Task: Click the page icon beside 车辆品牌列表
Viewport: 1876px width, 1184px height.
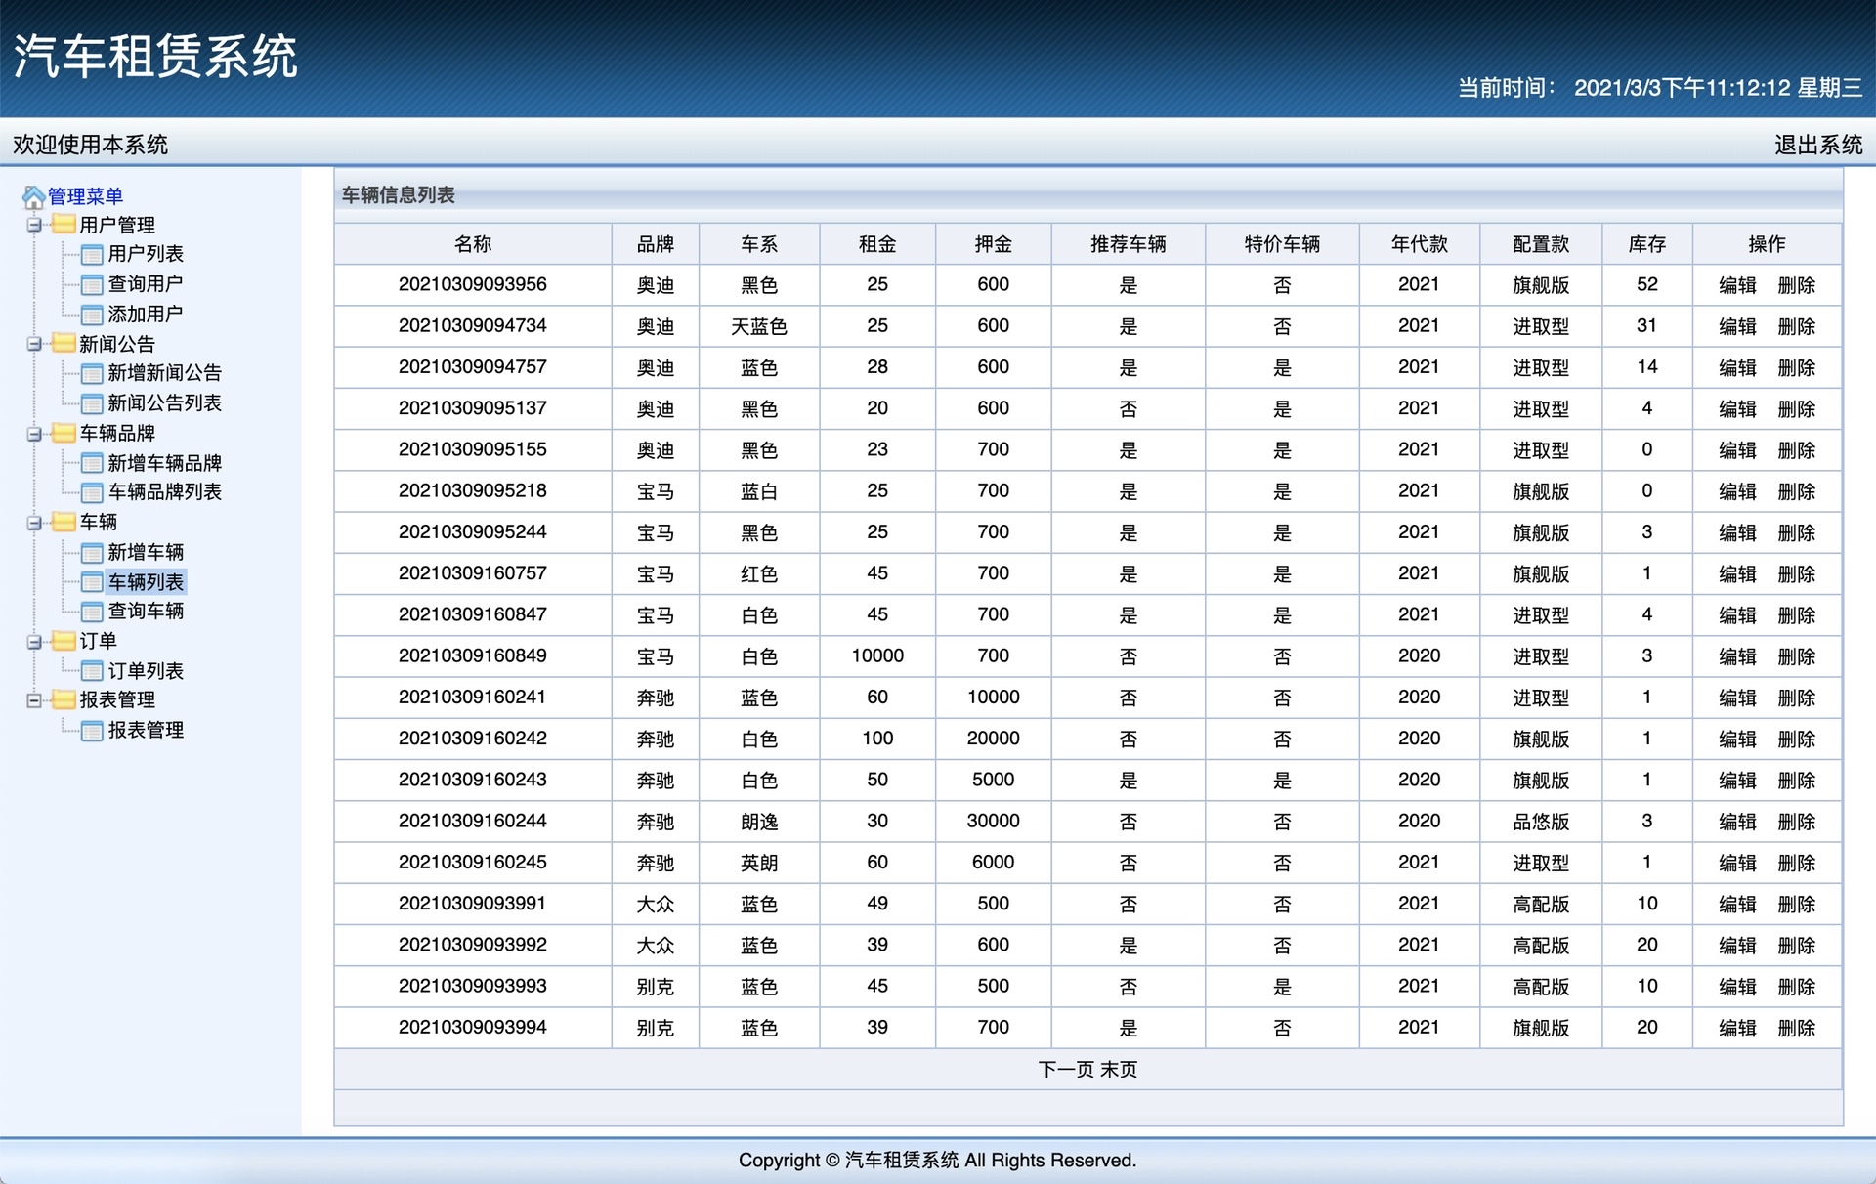Action: (x=92, y=492)
